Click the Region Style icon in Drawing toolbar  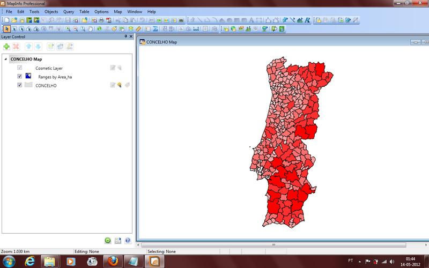[300, 20]
